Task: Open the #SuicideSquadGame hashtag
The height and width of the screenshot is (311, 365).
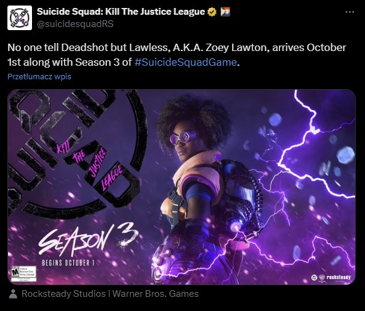Action: [x=185, y=62]
